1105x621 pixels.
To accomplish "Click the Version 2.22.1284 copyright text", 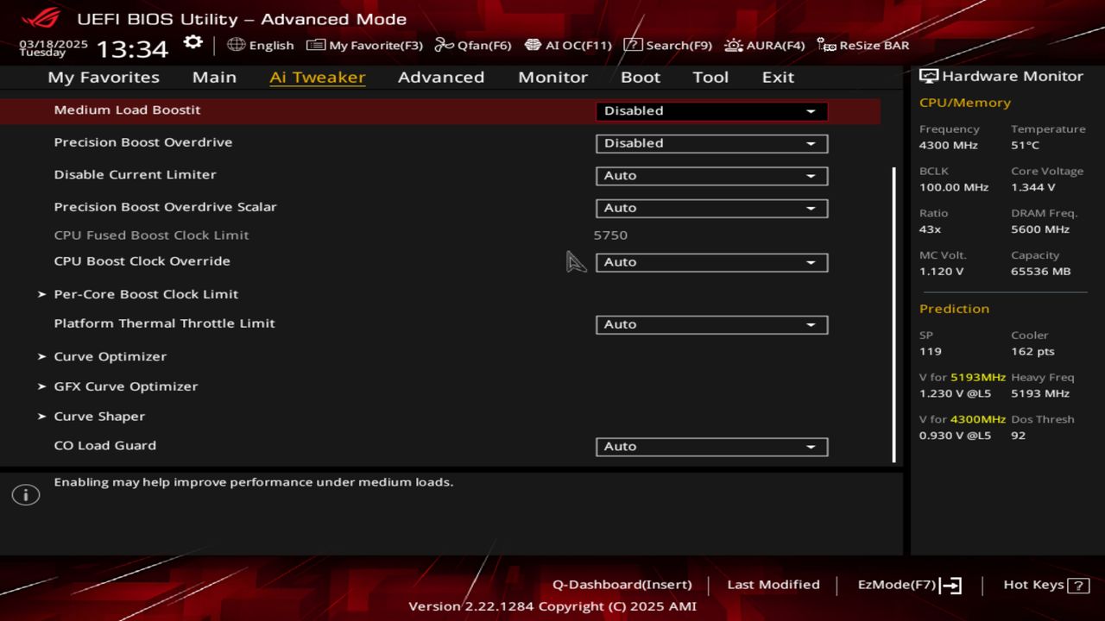I will [552, 606].
